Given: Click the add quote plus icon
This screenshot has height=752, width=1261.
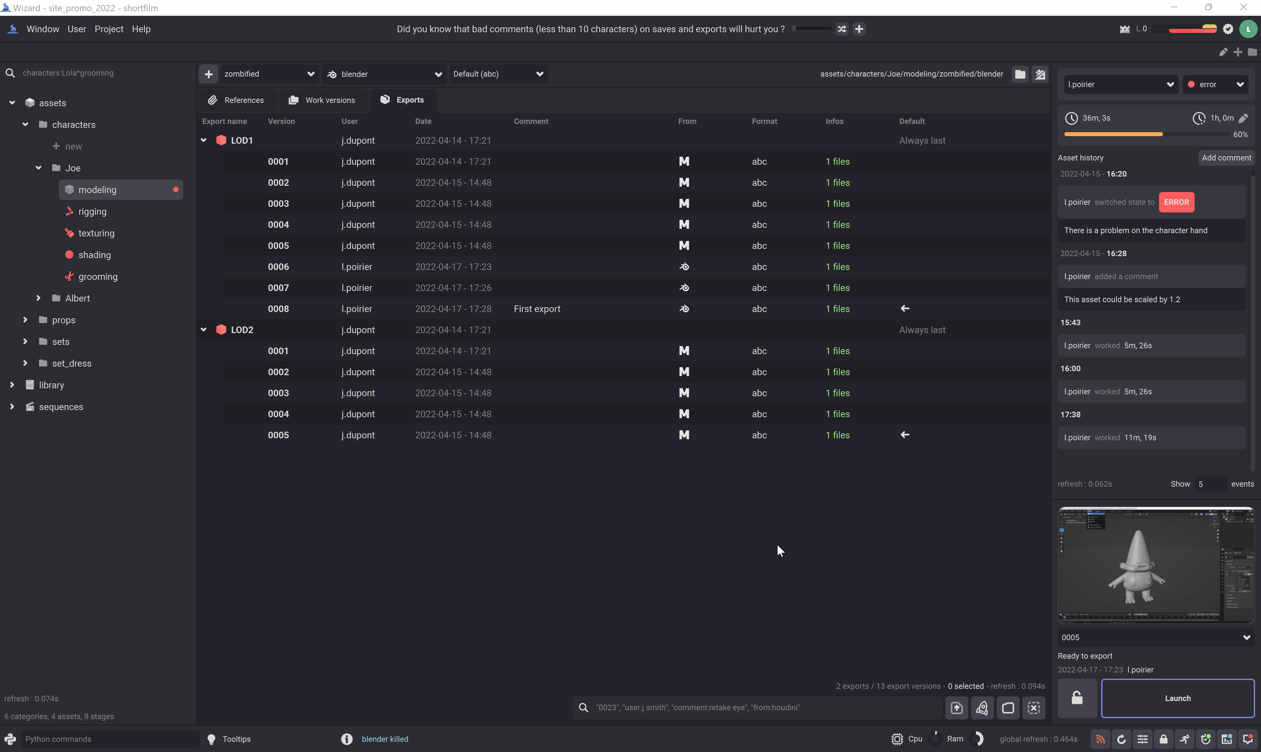Looking at the screenshot, I should [x=859, y=29].
